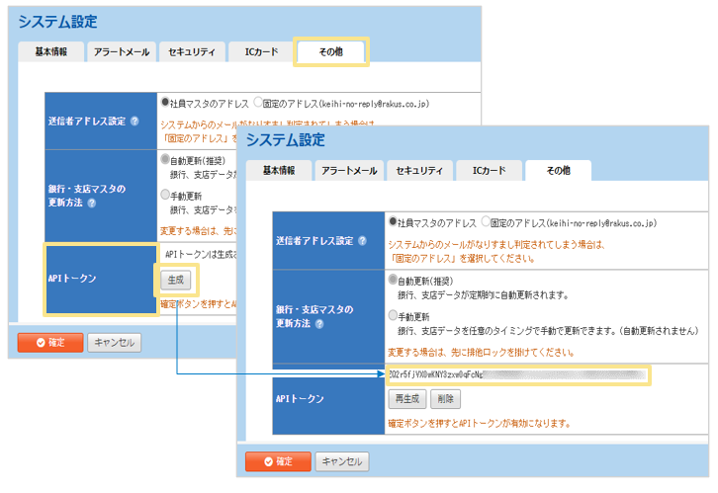Open アラートメール tab in front window

coord(348,171)
